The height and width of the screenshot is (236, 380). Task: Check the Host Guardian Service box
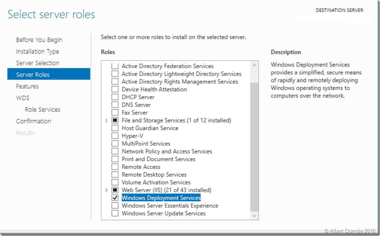click(115, 128)
